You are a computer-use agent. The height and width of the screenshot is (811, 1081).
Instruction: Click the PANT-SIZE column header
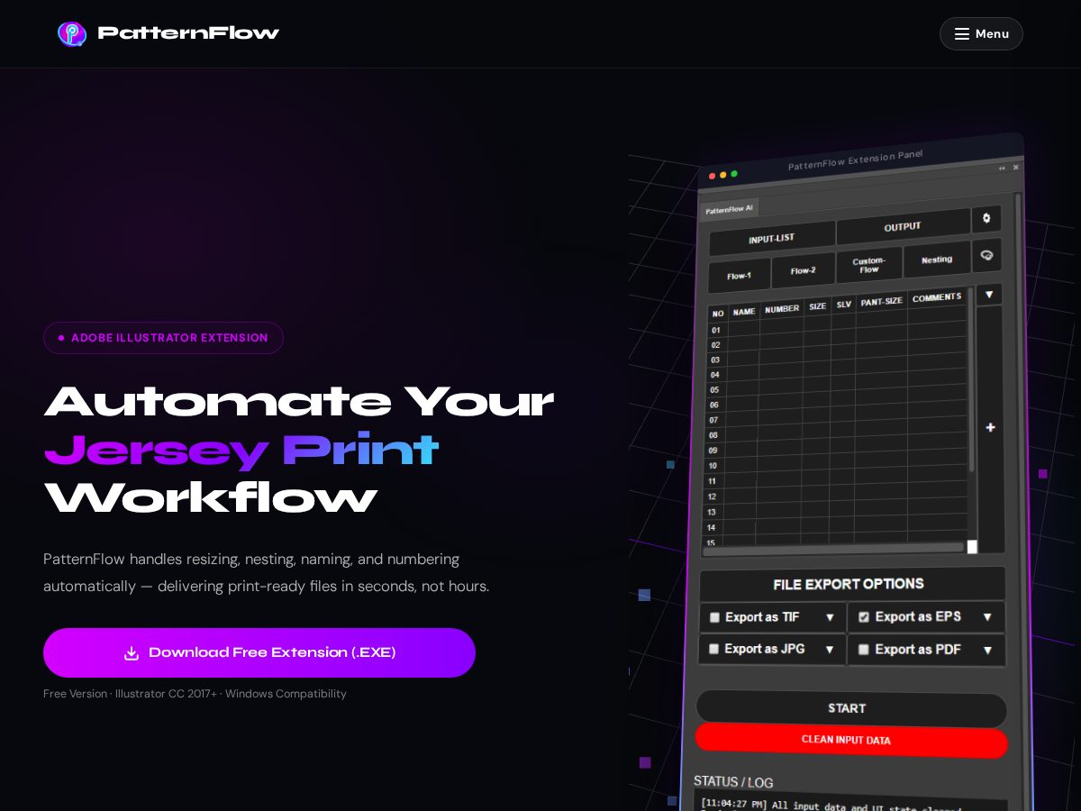click(x=882, y=301)
